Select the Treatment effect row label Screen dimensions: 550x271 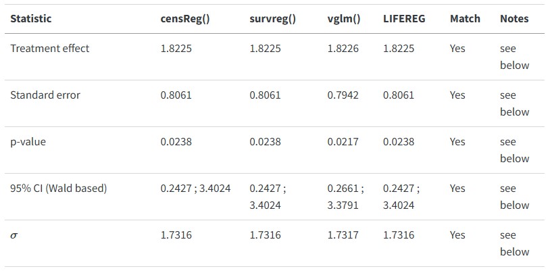50,49
